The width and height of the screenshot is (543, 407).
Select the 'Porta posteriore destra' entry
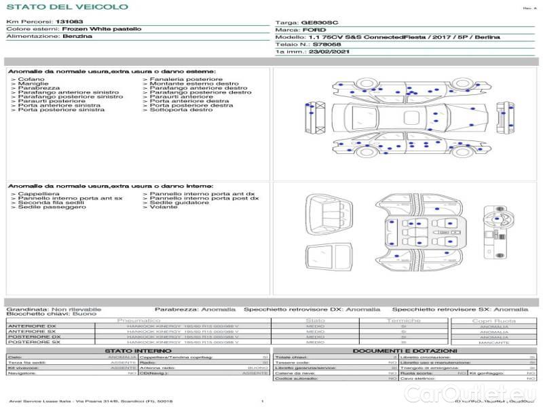[x=191, y=105]
